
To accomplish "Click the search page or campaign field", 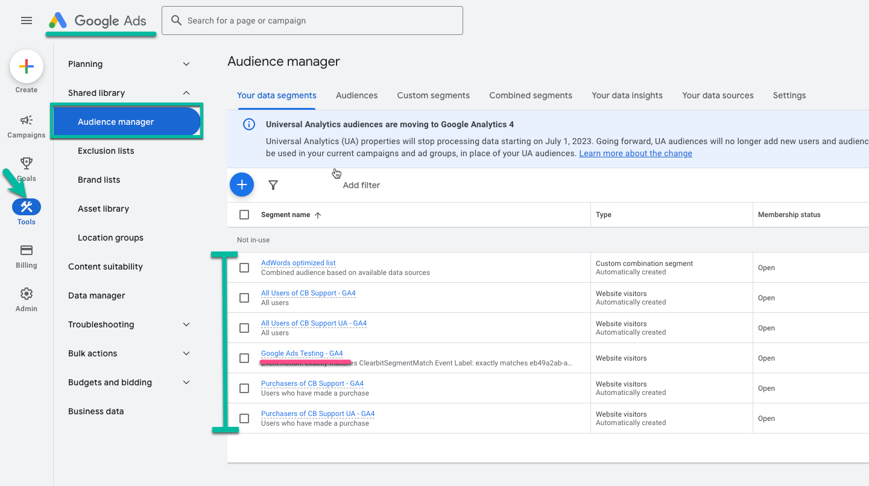I will pyautogui.click(x=312, y=21).
